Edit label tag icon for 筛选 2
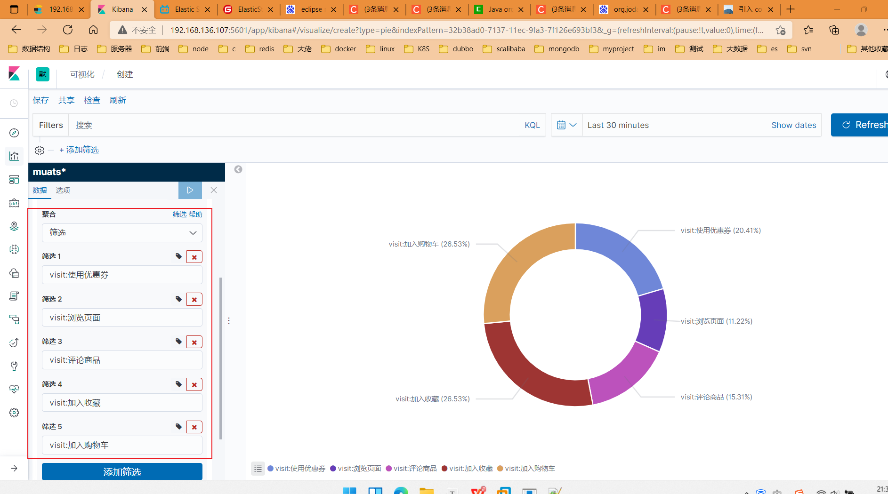888x494 pixels. (x=178, y=299)
